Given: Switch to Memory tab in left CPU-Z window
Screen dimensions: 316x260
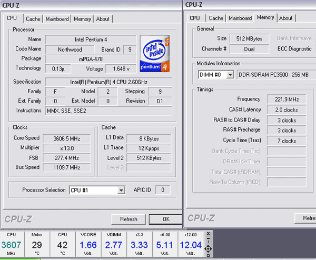Looking at the screenshot, I should (x=83, y=19).
